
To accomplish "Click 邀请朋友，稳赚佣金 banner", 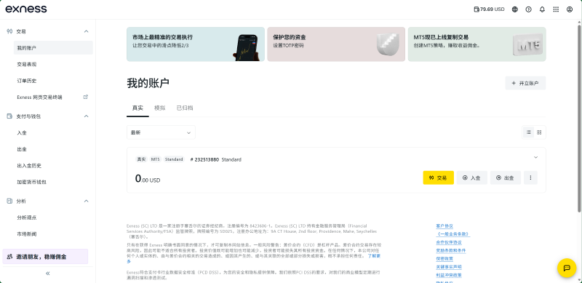I will coord(45,256).
